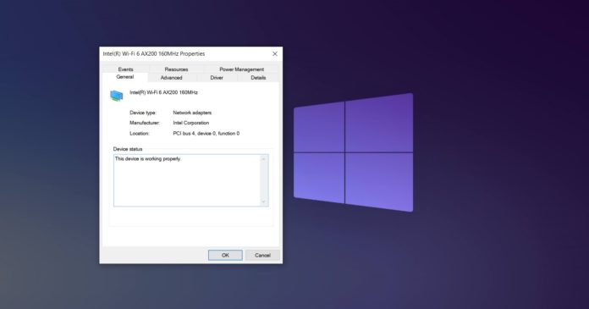Close the Wi-Fi 6 AX200 Properties window
589x309 pixels.
275,53
